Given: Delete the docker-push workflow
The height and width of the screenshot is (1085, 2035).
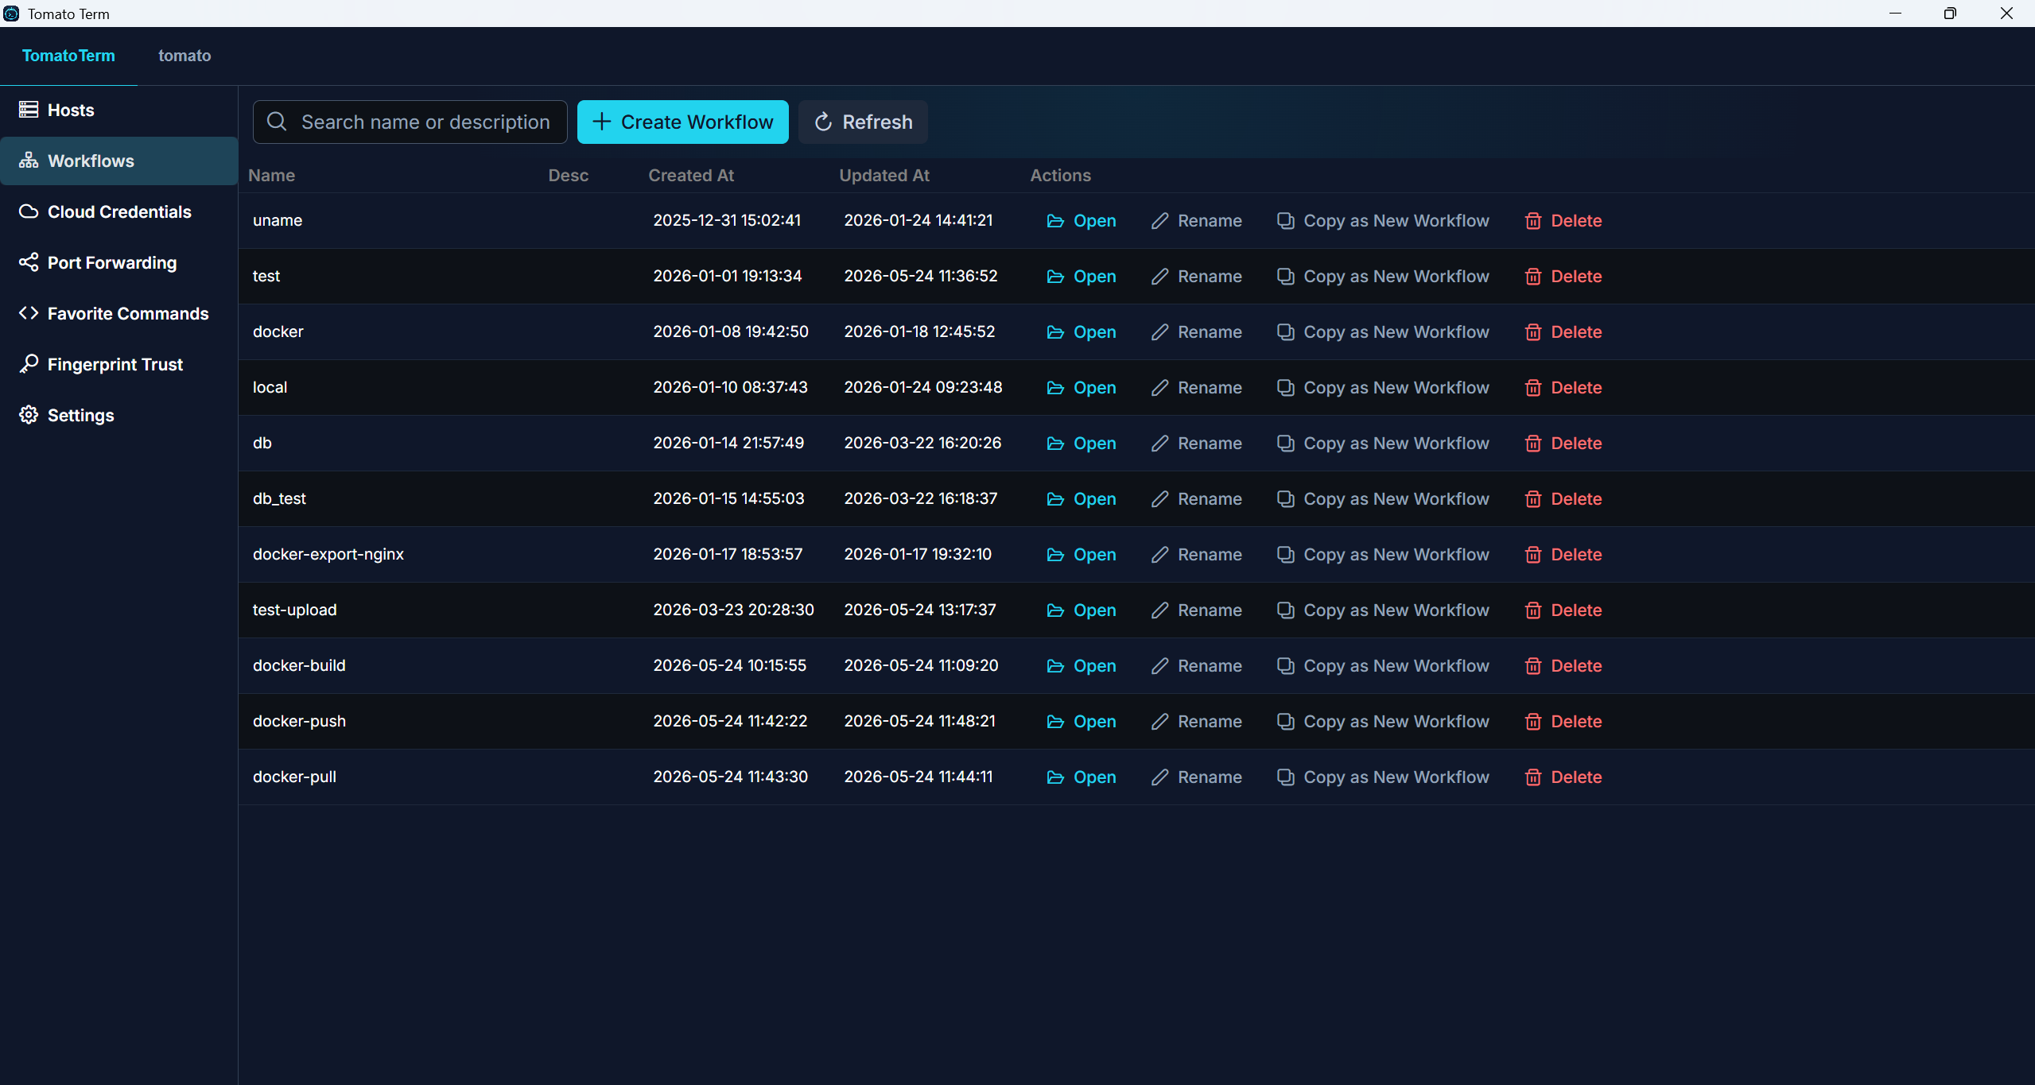Looking at the screenshot, I should coord(1563,722).
